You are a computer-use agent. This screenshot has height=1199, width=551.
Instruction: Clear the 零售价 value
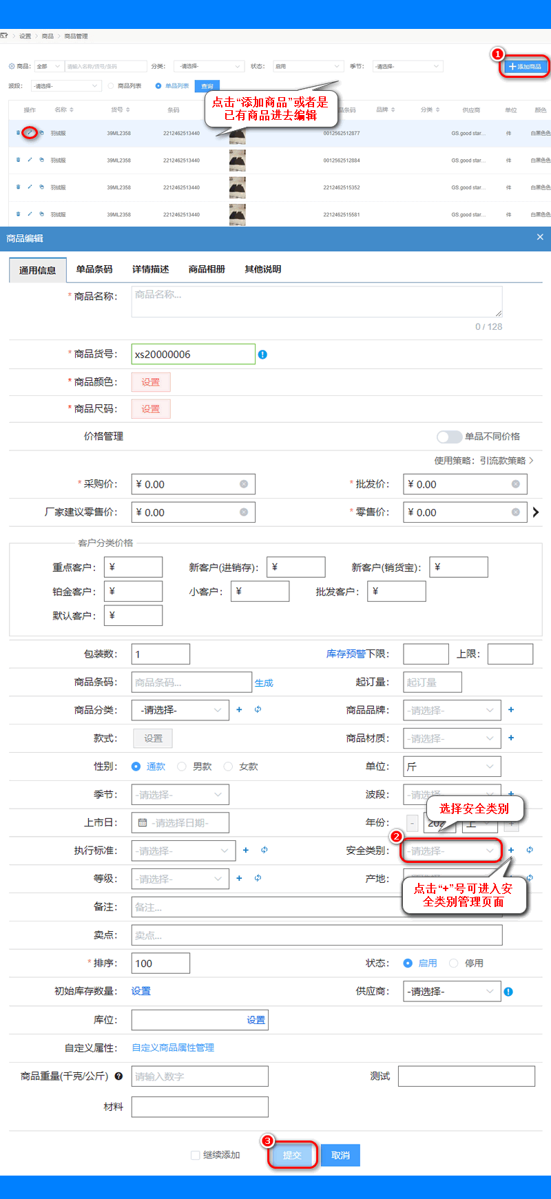tap(516, 512)
